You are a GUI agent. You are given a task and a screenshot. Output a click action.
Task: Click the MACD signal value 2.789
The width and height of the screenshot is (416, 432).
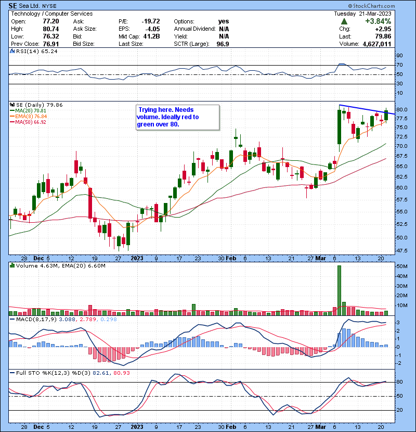[88, 320]
